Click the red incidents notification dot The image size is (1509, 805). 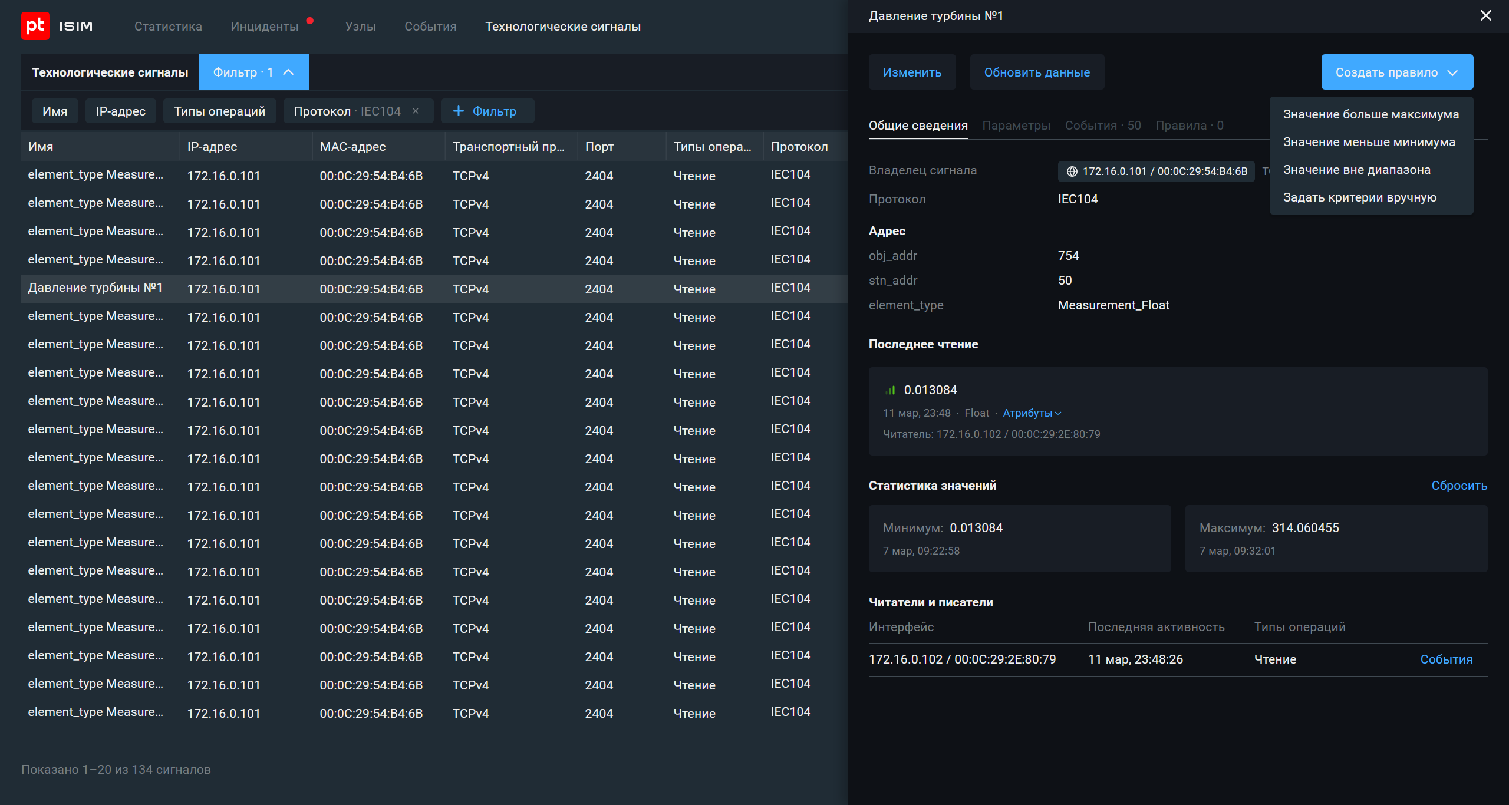click(x=310, y=21)
